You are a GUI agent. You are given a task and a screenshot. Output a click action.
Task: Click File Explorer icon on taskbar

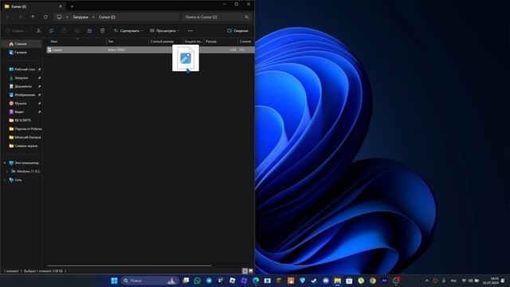(338, 281)
